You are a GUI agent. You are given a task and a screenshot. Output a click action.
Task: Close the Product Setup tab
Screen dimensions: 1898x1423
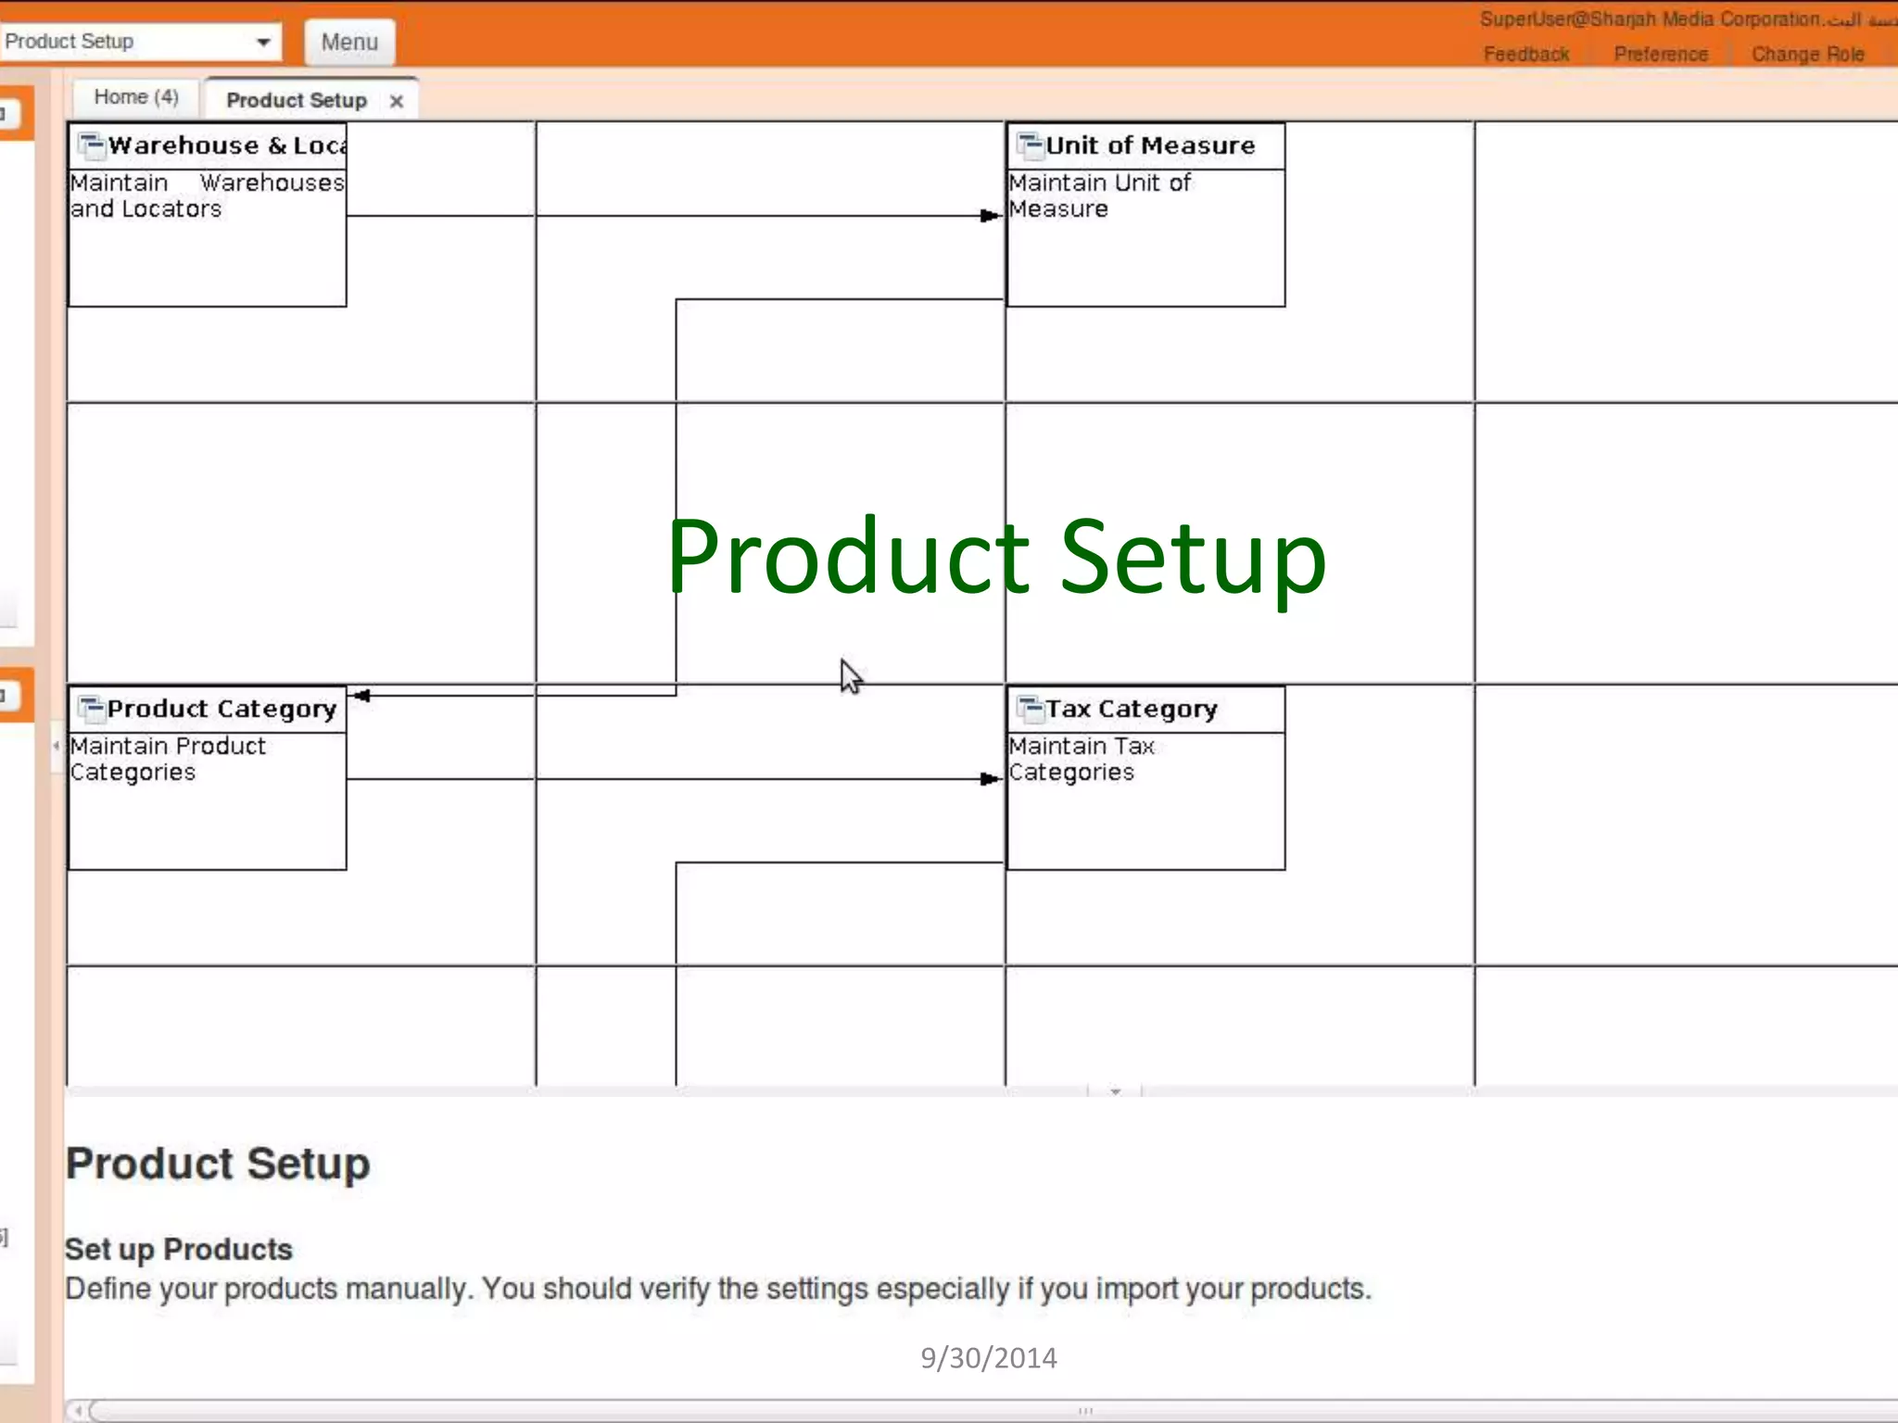(x=397, y=101)
